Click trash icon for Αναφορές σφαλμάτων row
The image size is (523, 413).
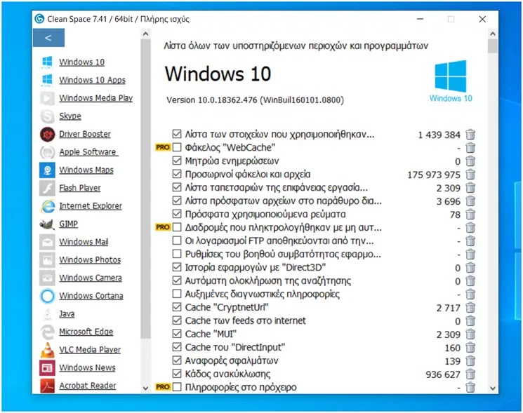[x=470, y=360]
